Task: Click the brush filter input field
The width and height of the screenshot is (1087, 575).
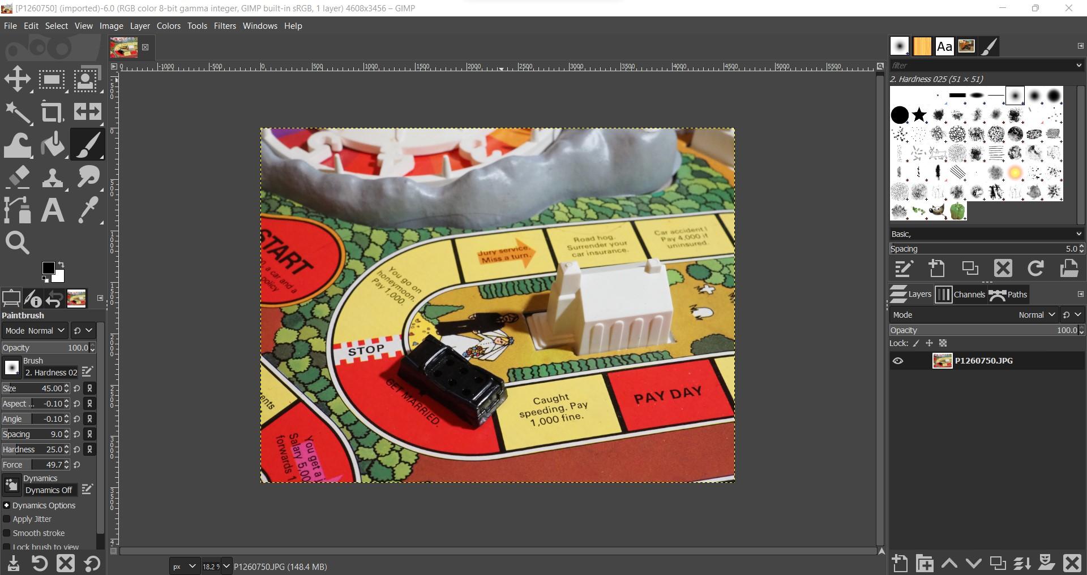Action: [x=981, y=66]
